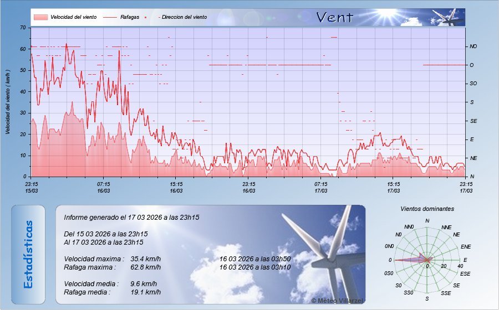The image size is (499, 310).
Task: Click the Rafagas red line legend icon
Action: coord(110,17)
